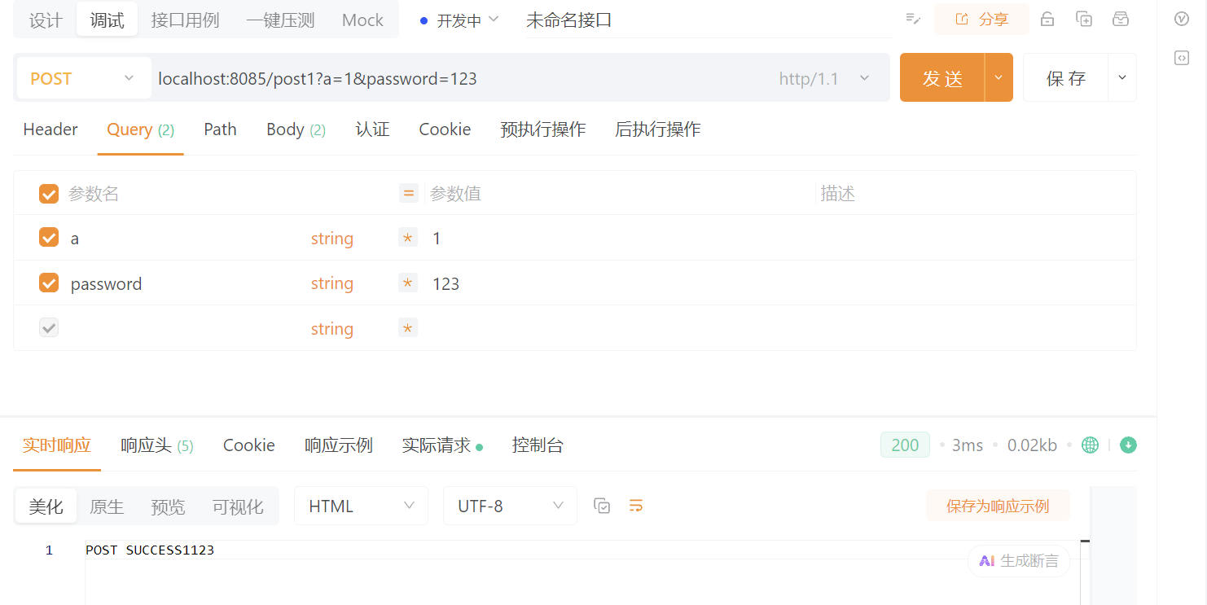Click the circled V icon in right sidebar
1207x605 pixels.
[1181, 19]
